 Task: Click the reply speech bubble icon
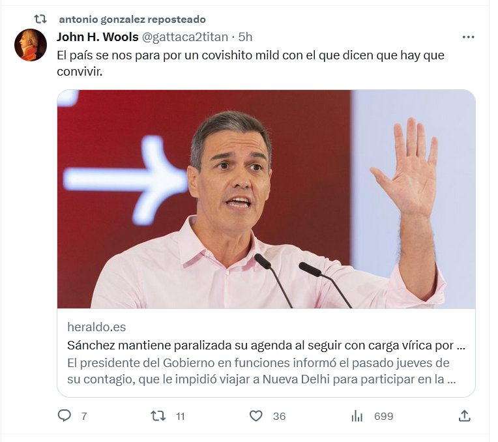coord(64,416)
